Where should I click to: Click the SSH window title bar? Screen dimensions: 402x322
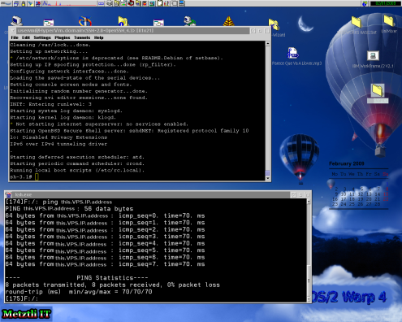pos(132,31)
